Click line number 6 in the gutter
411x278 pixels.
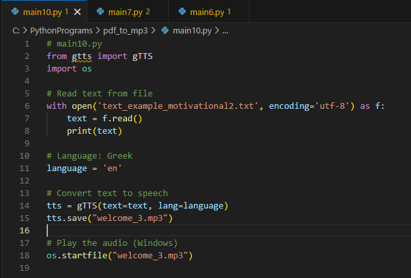pos(27,106)
